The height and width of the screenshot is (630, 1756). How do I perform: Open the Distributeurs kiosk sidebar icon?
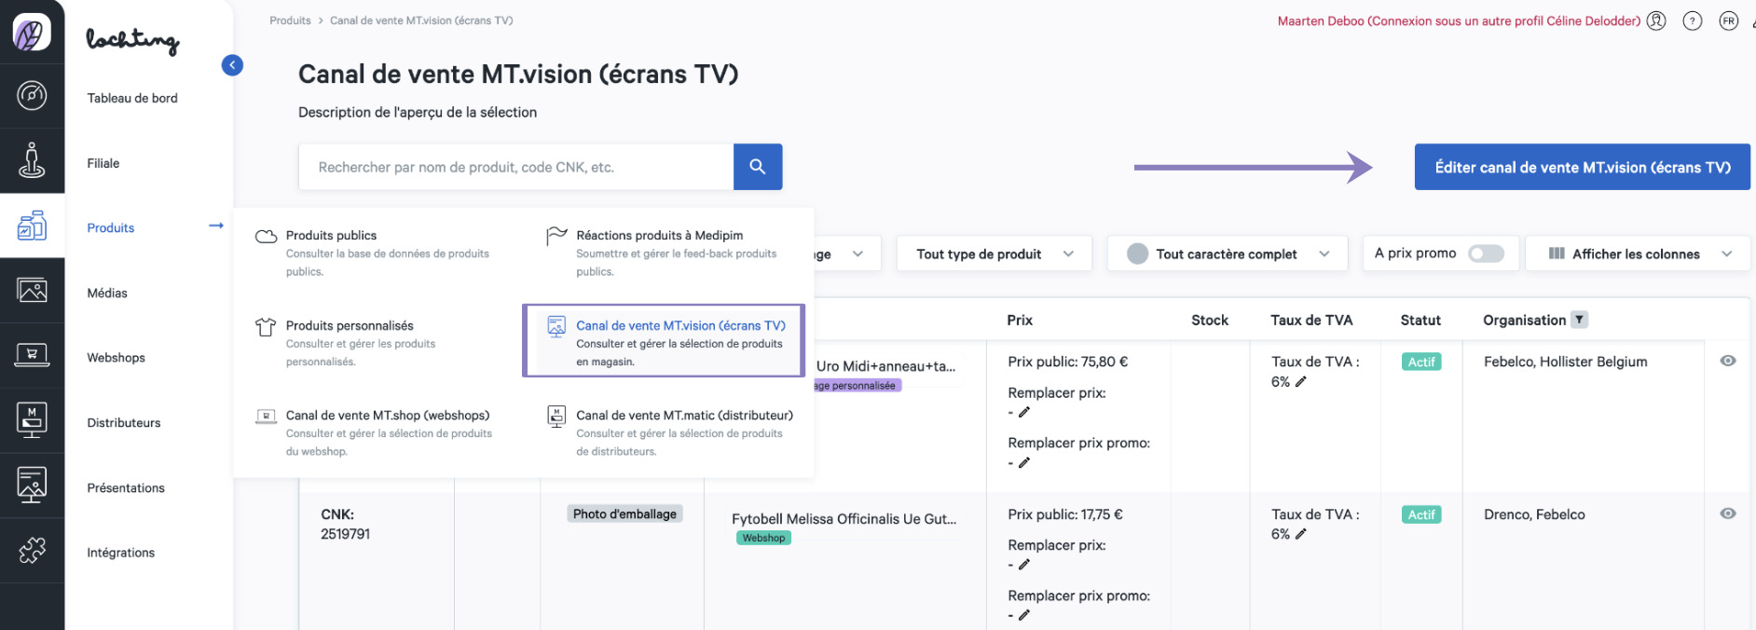tap(32, 420)
